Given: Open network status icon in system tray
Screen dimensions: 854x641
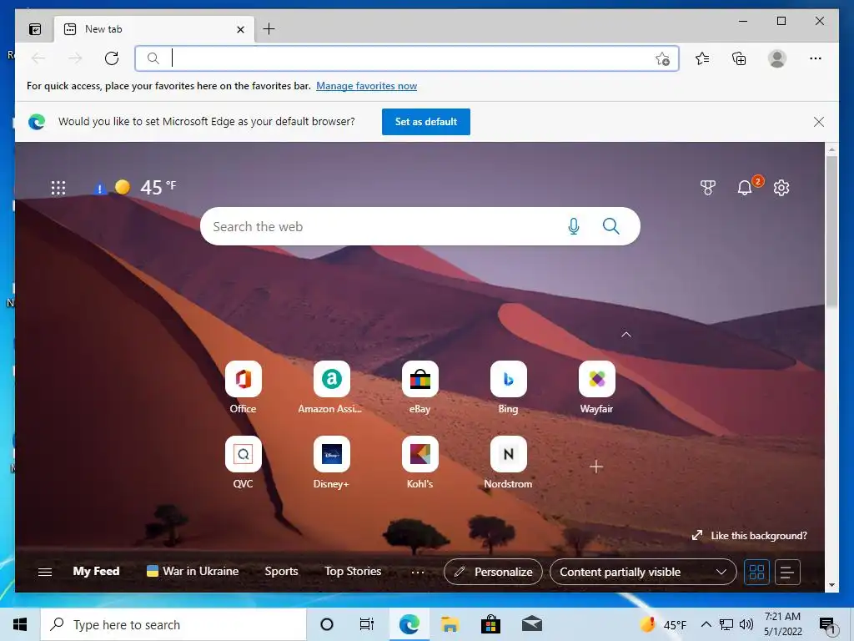Looking at the screenshot, I should click(x=726, y=624).
